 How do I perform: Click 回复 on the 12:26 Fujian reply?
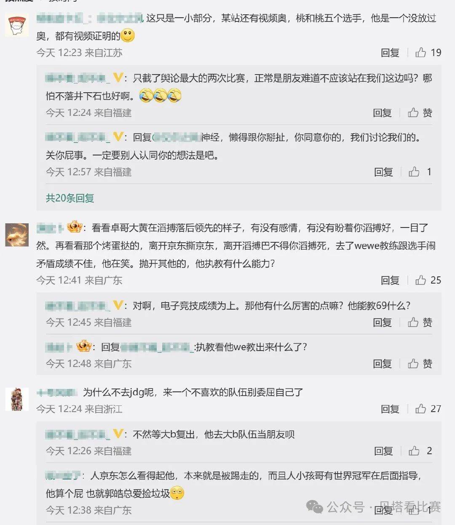[383, 451]
